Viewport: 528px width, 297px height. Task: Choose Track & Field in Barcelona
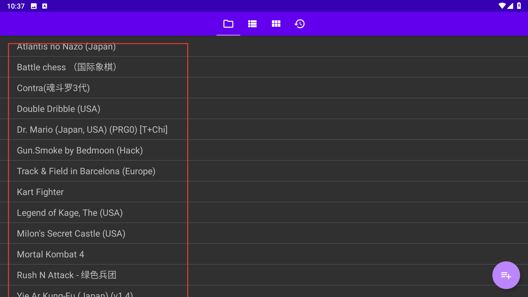point(86,171)
